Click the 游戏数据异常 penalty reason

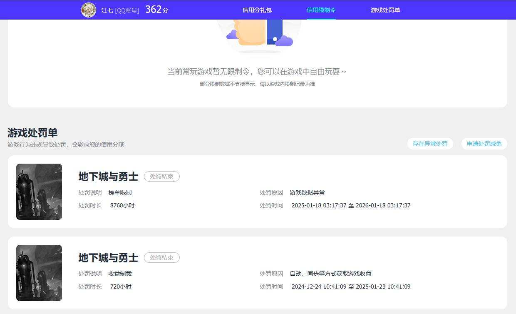[307, 192]
